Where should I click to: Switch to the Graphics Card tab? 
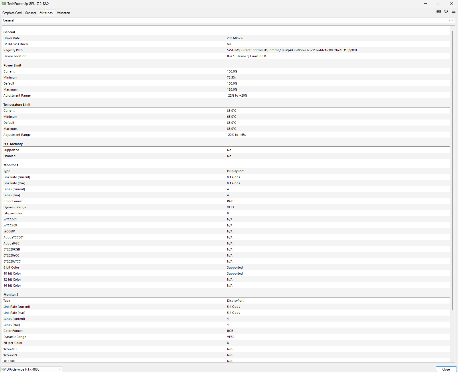(12, 13)
